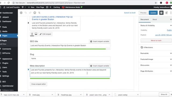This screenshot has width=172, height=97.
Task: Click the Move to trash button
Action: (x=156, y=40)
